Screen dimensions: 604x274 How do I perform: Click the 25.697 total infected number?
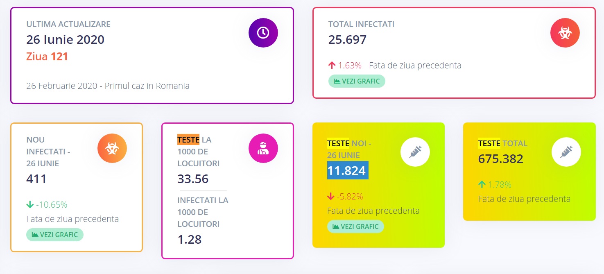pos(347,40)
